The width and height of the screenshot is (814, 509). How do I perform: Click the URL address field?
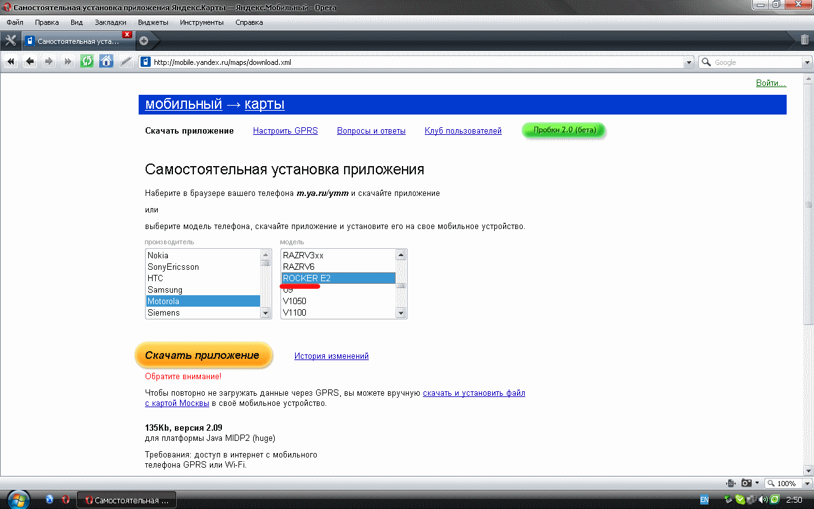coord(417,62)
